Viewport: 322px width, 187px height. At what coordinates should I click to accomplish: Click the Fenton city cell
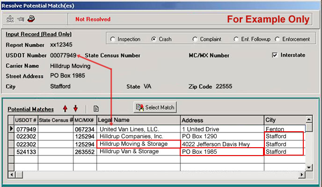(x=285, y=129)
